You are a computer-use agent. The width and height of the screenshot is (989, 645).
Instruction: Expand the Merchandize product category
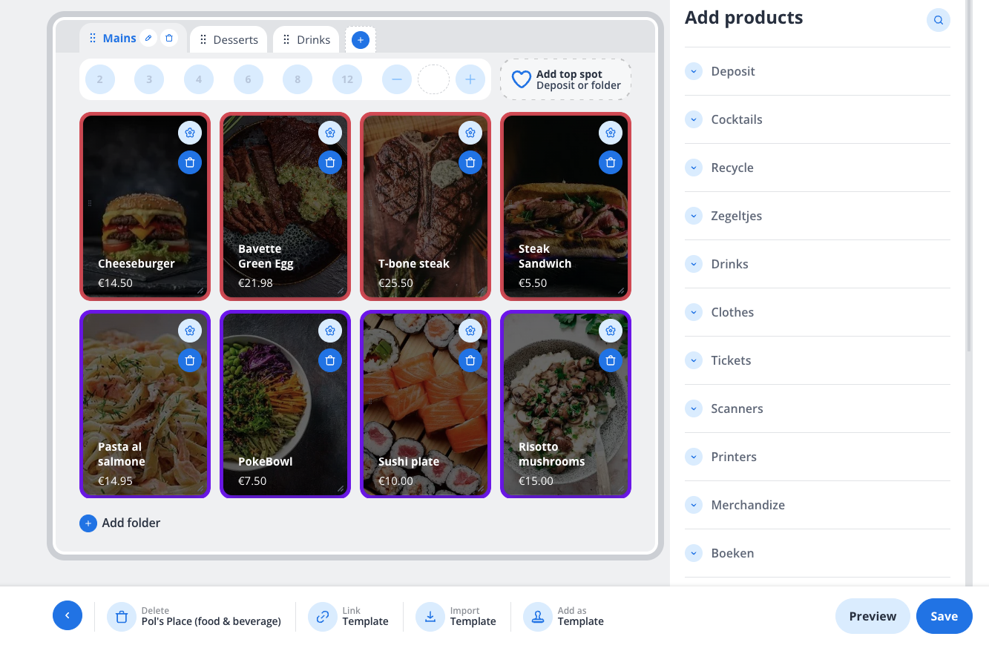(x=694, y=505)
